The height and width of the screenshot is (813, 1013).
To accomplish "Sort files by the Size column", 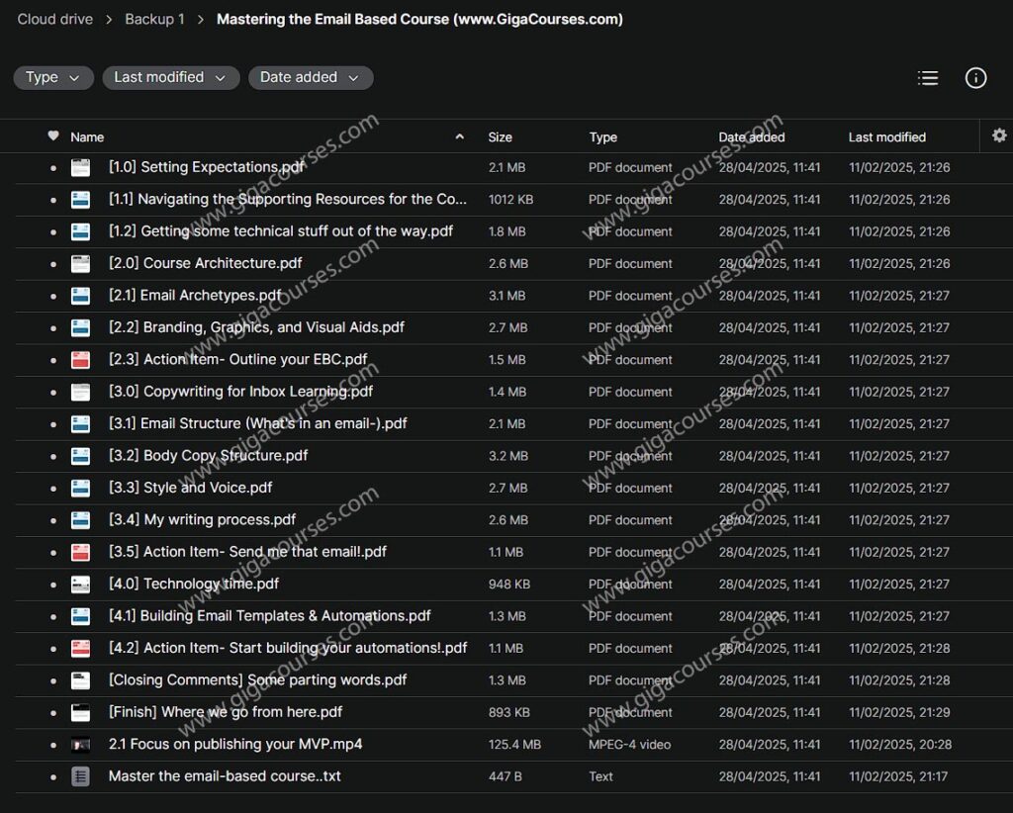I will (498, 135).
